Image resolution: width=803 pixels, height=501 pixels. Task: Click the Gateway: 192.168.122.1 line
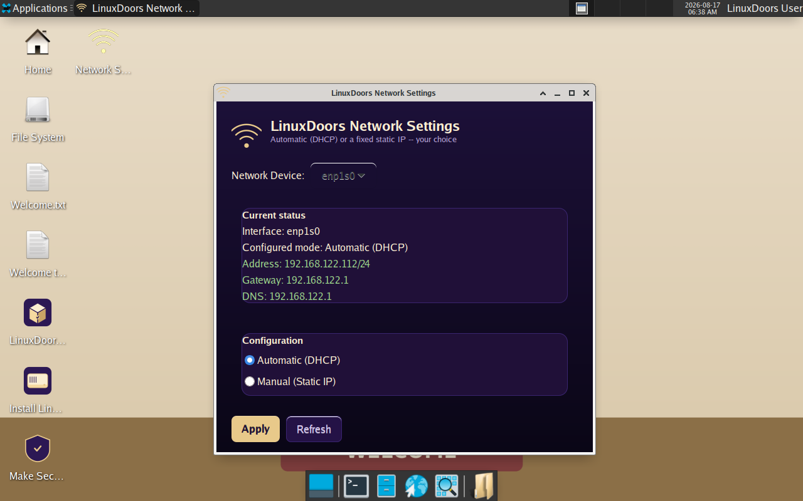pyautogui.click(x=295, y=280)
